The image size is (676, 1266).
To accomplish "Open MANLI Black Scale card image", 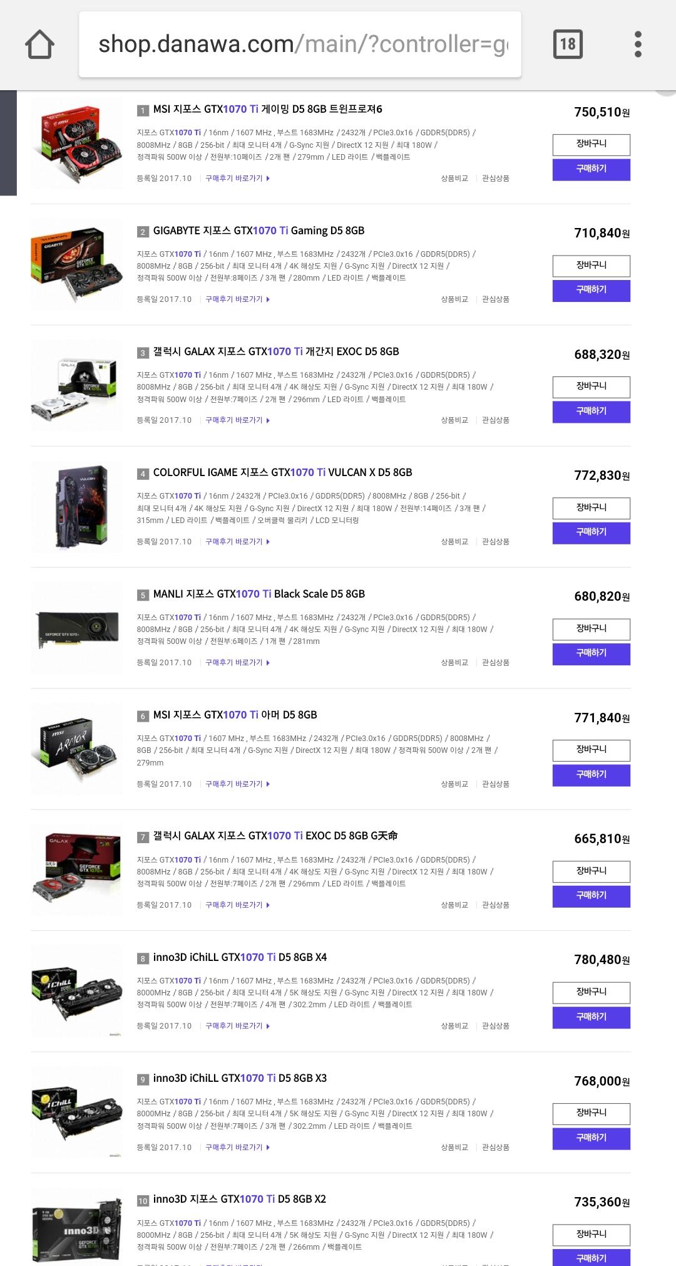I will coord(77,628).
